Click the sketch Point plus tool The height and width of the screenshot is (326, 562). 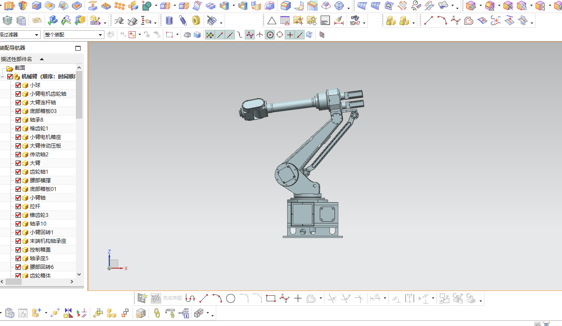pyautogui.click(x=298, y=298)
